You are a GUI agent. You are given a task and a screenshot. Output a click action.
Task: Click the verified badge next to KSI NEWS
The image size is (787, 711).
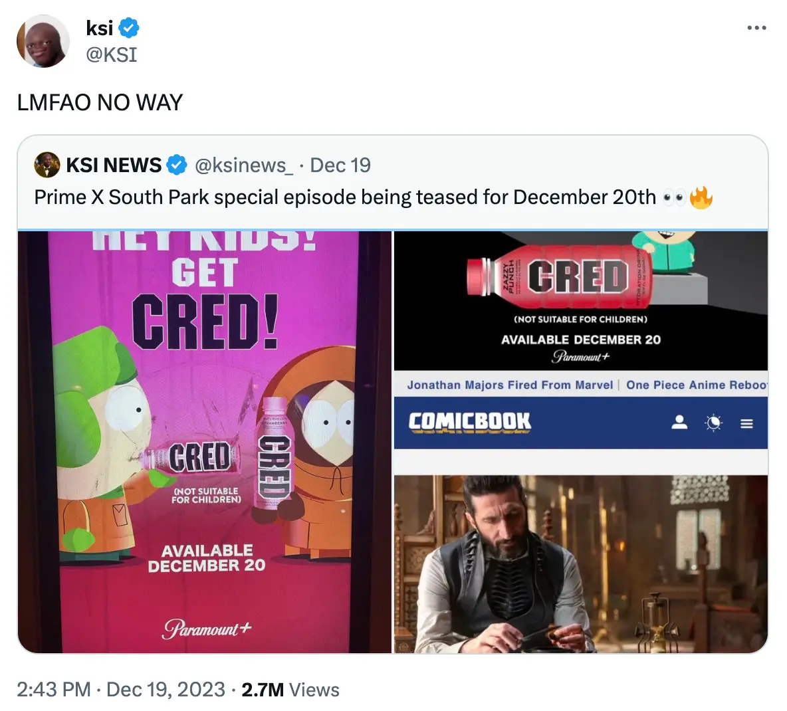177,165
